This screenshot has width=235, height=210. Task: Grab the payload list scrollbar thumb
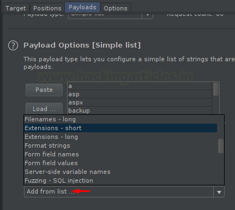pos(216,89)
